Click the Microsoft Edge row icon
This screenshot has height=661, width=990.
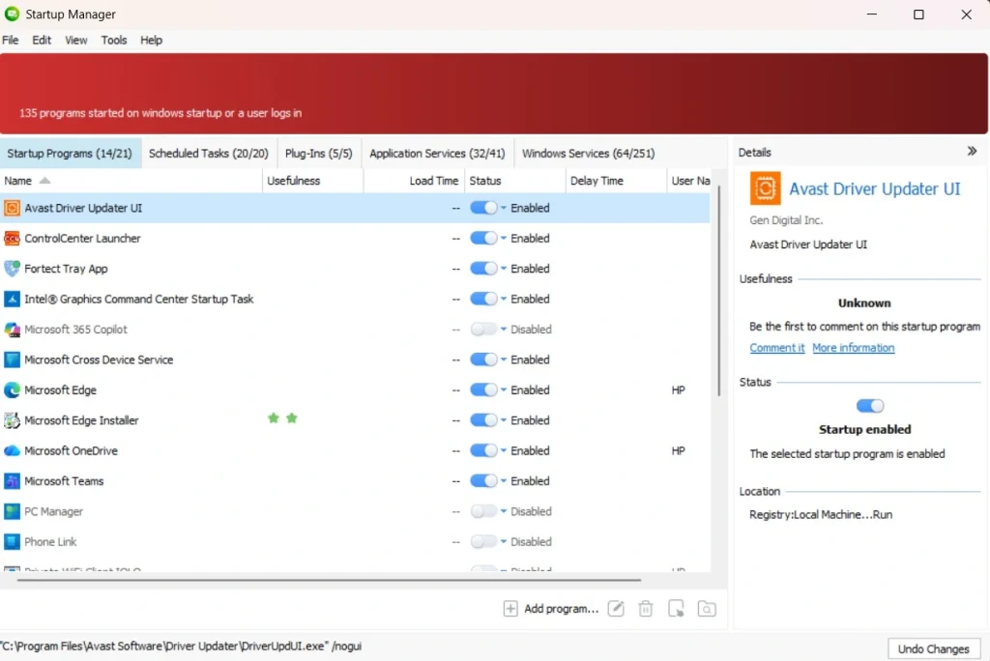[12, 389]
